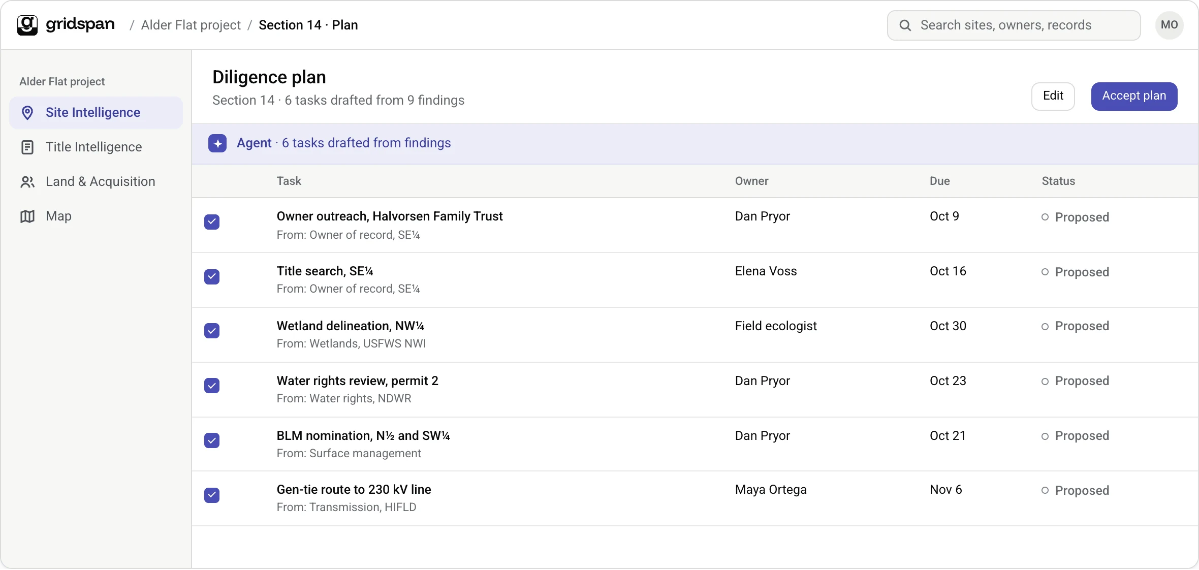Go to Alder Flat project breadcrumb
This screenshot has width=1199, height=570.
click(191, 25)
